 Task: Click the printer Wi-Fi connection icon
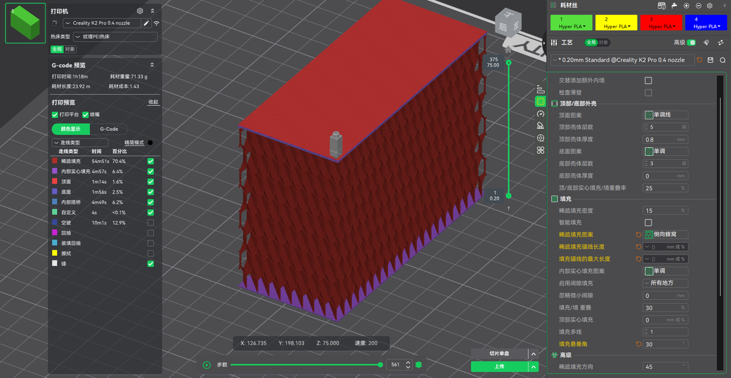(x=156, y=23)
